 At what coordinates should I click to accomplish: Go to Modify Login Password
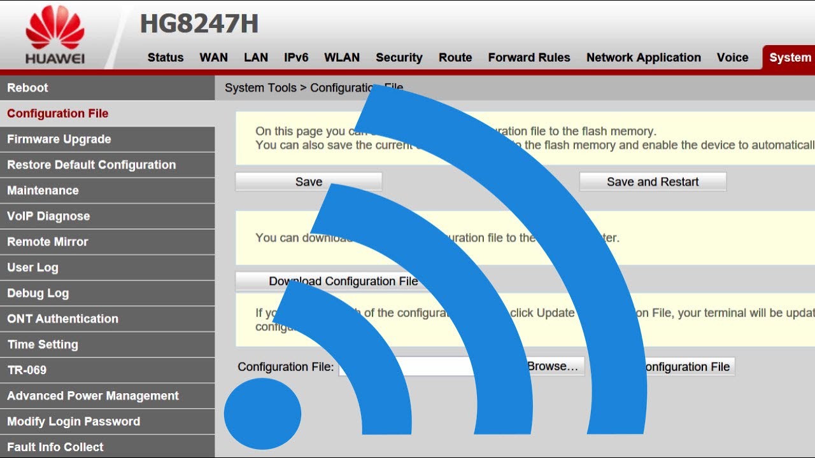[107, 421]
